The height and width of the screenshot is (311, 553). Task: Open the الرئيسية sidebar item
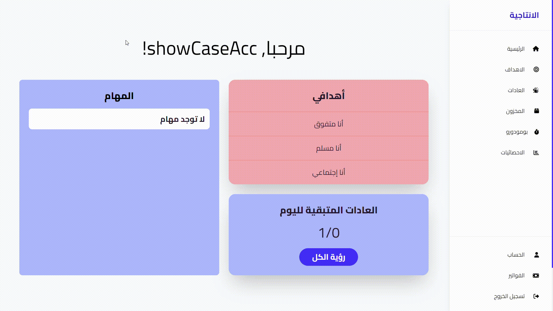pyautogui.click(x=516, y=48)
